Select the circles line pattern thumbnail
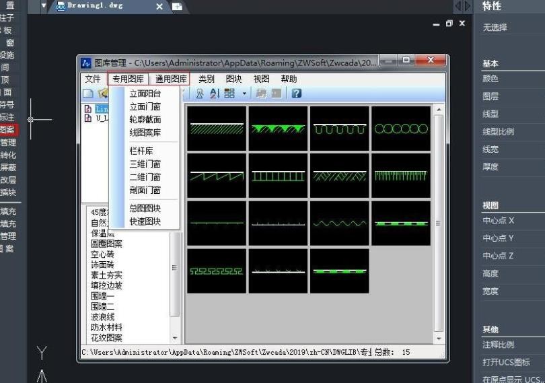 (401, 129)
